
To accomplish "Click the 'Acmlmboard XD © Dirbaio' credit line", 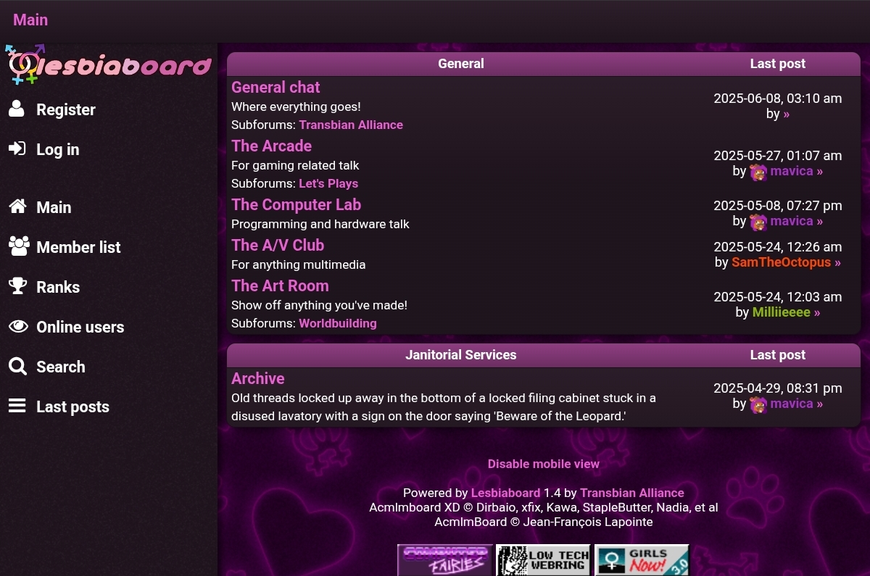I will (x=544, y=507).
